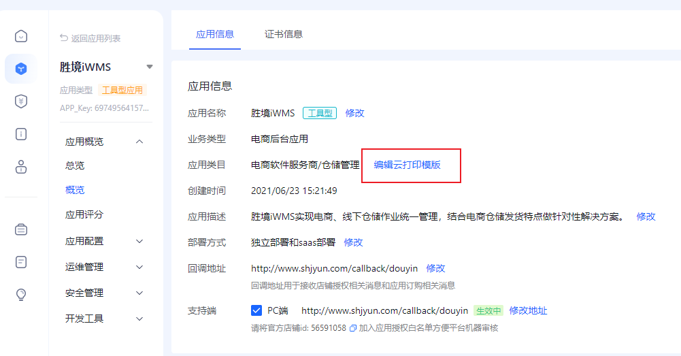Click 返回应用列表 to go back
681x356 pixels.
(x=90, y=38)
